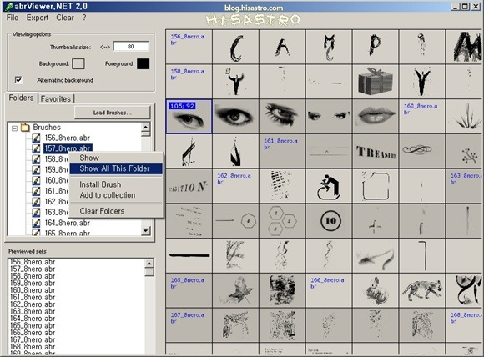The height and width of the screenshot is (357, 484).
Task: Select the swirl flourish brush thumbnail
Action: tap(422, 152)
